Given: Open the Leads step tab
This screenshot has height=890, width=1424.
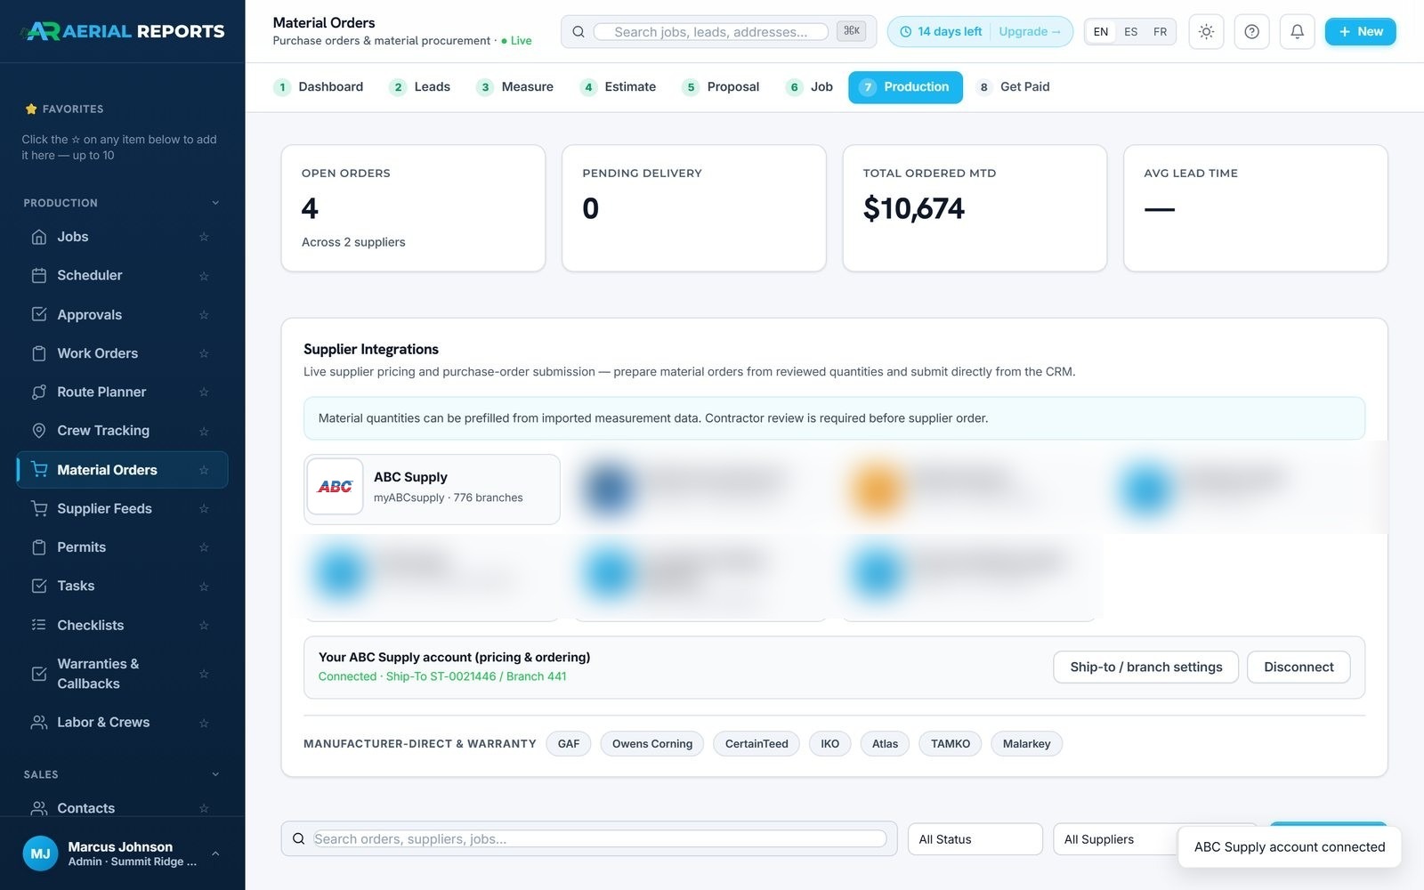Looking at the screenshot, I should 420,87.
